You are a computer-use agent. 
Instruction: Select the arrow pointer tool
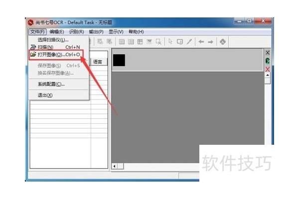(170, 41)
